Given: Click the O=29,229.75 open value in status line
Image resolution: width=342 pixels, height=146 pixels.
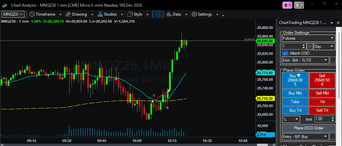Looking at the screenshot, I should pos(53,21).
